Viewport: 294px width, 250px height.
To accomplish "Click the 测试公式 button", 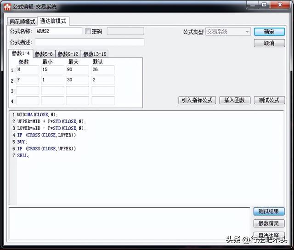I will (269, 100).
